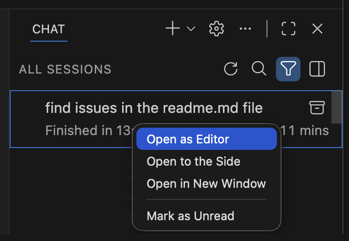Close the chat panel

[x=317, y=29]
